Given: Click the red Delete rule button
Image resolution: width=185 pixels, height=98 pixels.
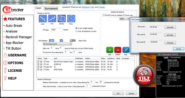Looking at the screenshot, I should [x=118, y=50].
